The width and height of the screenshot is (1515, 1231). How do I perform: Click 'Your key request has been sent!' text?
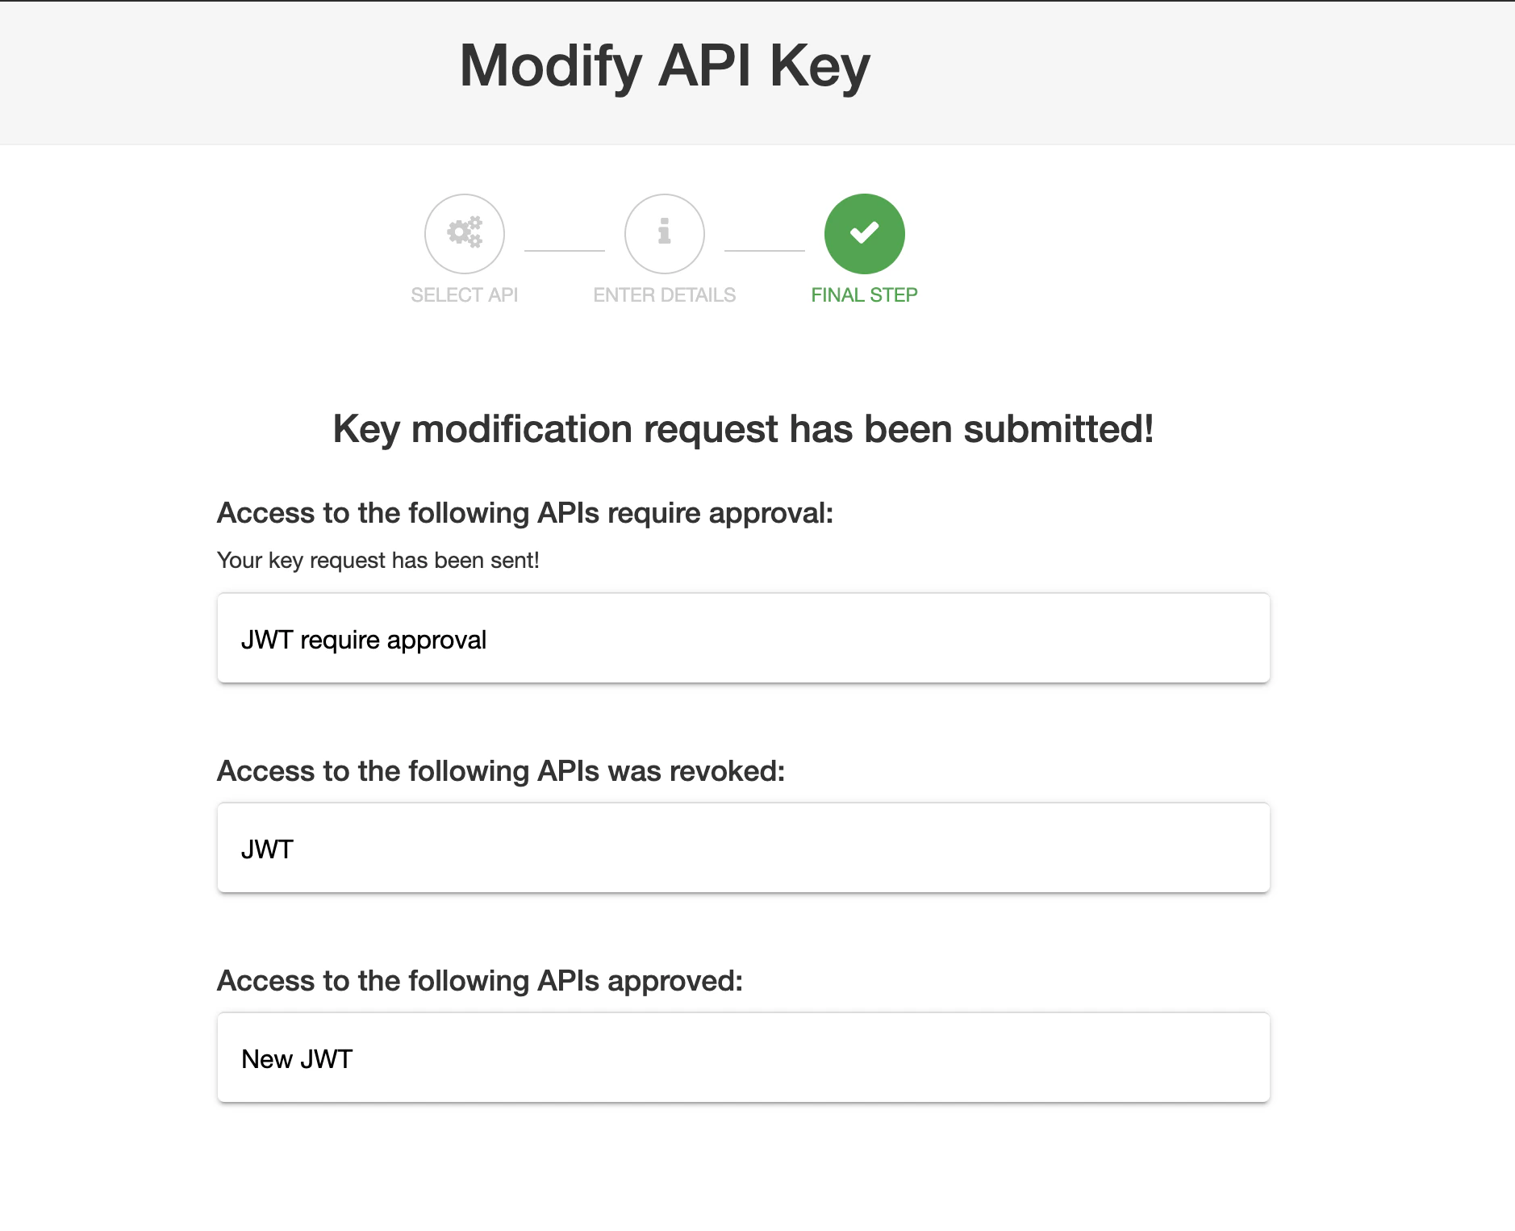(378, 559)
